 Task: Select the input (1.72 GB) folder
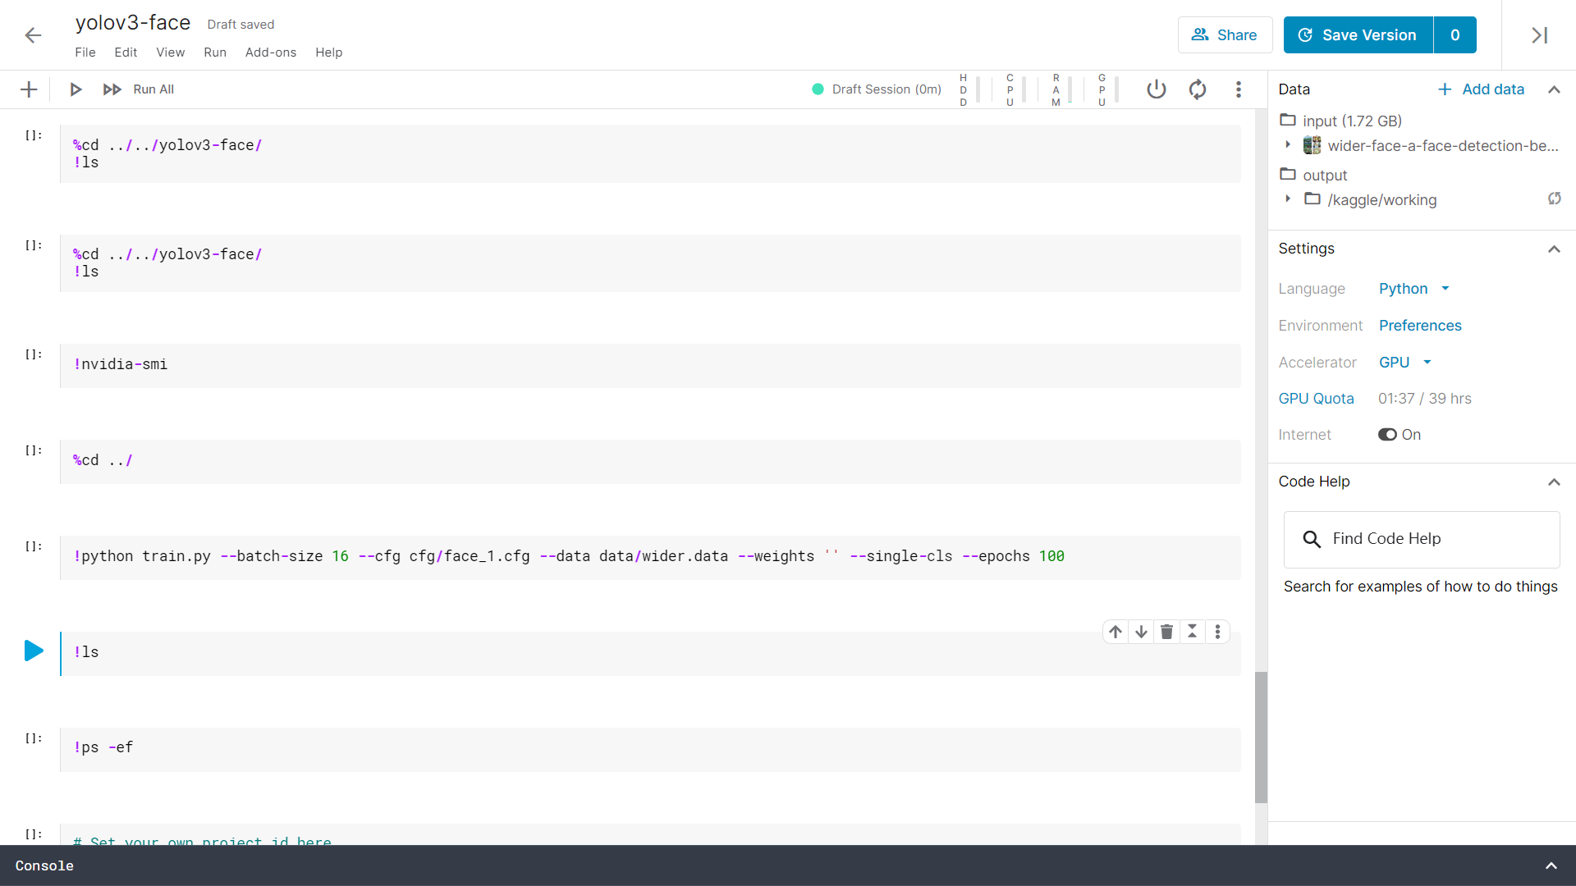[1341, 121]
